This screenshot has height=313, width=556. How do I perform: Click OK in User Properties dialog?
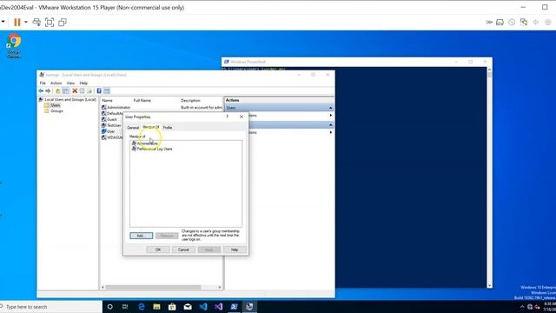[158, 250]
